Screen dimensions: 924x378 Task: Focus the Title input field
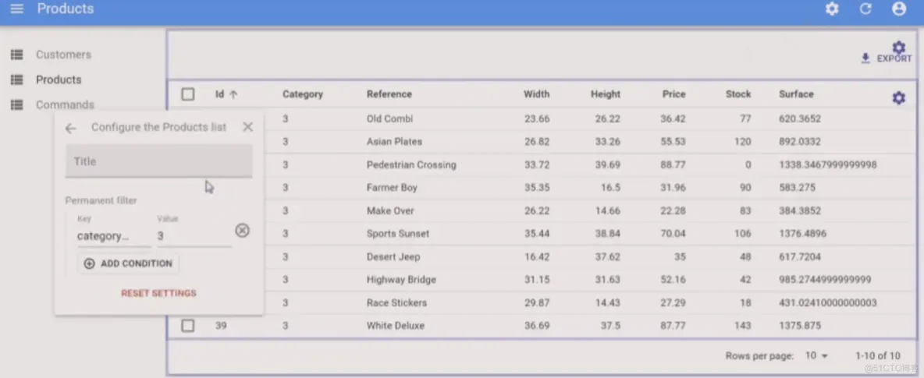pyautogui.click(x=158, y=161)
